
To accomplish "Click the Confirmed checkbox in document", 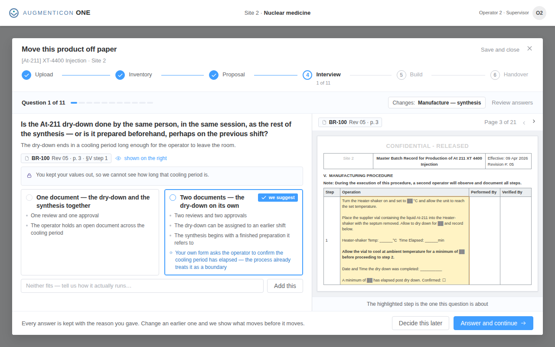I will coord(444,281).
